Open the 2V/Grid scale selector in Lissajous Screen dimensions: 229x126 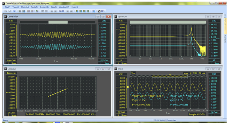coord(11,113)
